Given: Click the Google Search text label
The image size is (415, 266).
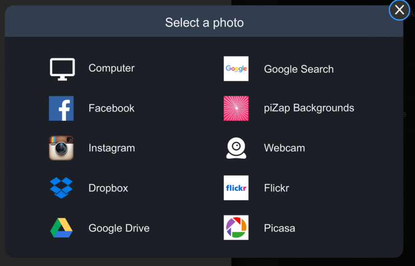Looking at the screenshot, I should [x=299, y=69].
